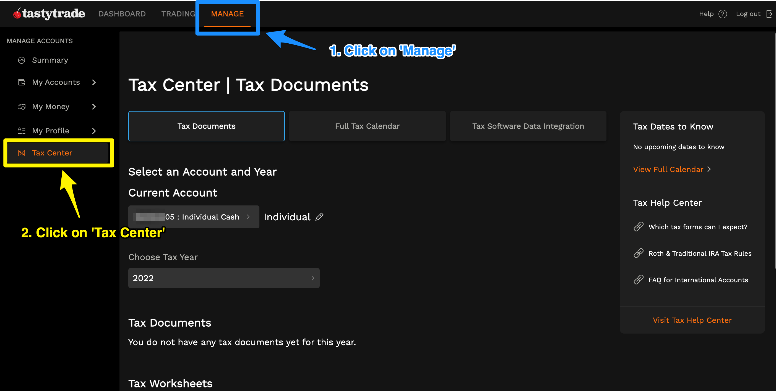
Task: Expand My Profile submenu chevron
Action: coord(94,131)
